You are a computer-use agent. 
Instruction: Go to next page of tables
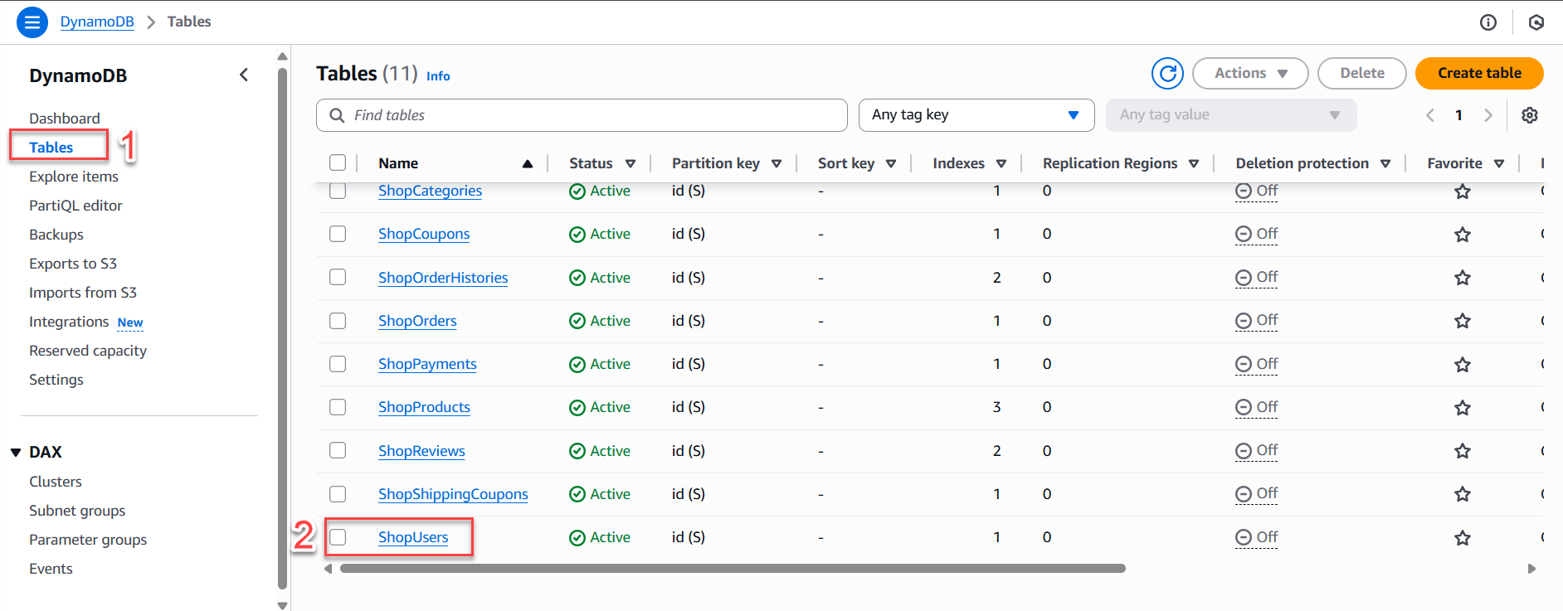(x=1488, y=115)
